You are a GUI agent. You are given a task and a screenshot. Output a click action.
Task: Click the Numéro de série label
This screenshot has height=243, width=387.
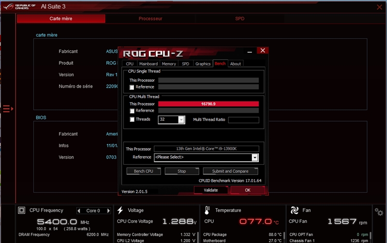point(76,86)
